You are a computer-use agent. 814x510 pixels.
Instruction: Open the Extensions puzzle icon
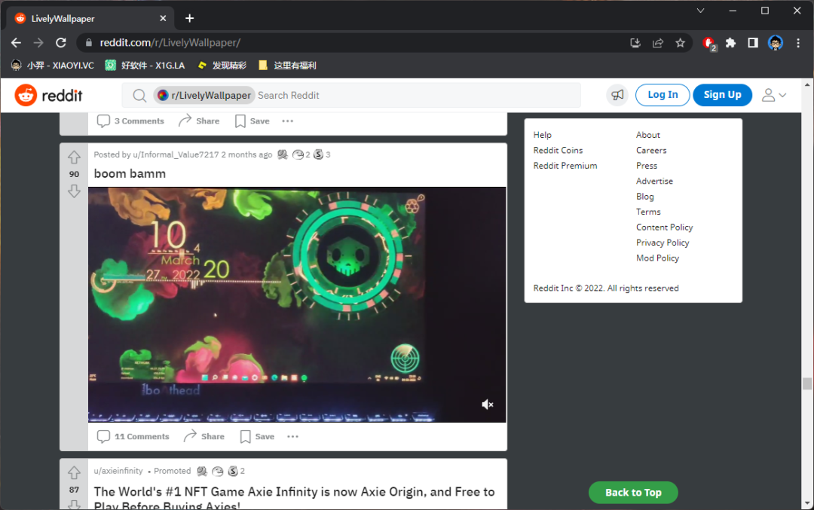point(730,43)
